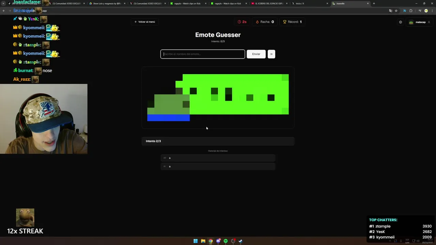Viewport: 436px width, 245px height.
Task: Open the browser extensions puzzle icon
Action: 411,11
